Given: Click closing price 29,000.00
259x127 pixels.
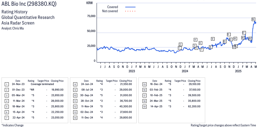Looking at the screenshot, I should (125, 90).
